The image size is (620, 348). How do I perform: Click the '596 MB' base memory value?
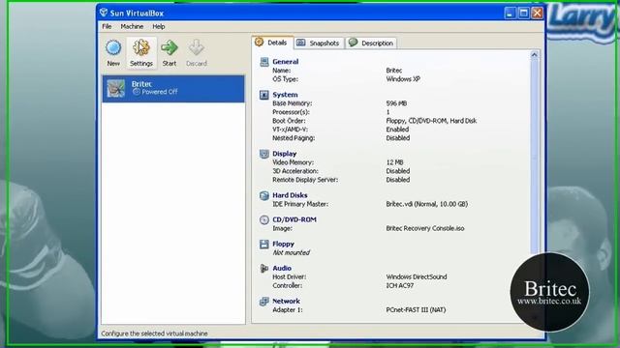[x=396, y=103]
